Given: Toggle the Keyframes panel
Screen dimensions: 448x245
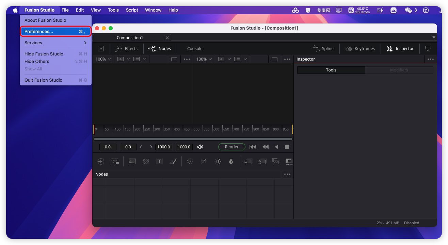Looking at the screenshot, I should (359, 49).
